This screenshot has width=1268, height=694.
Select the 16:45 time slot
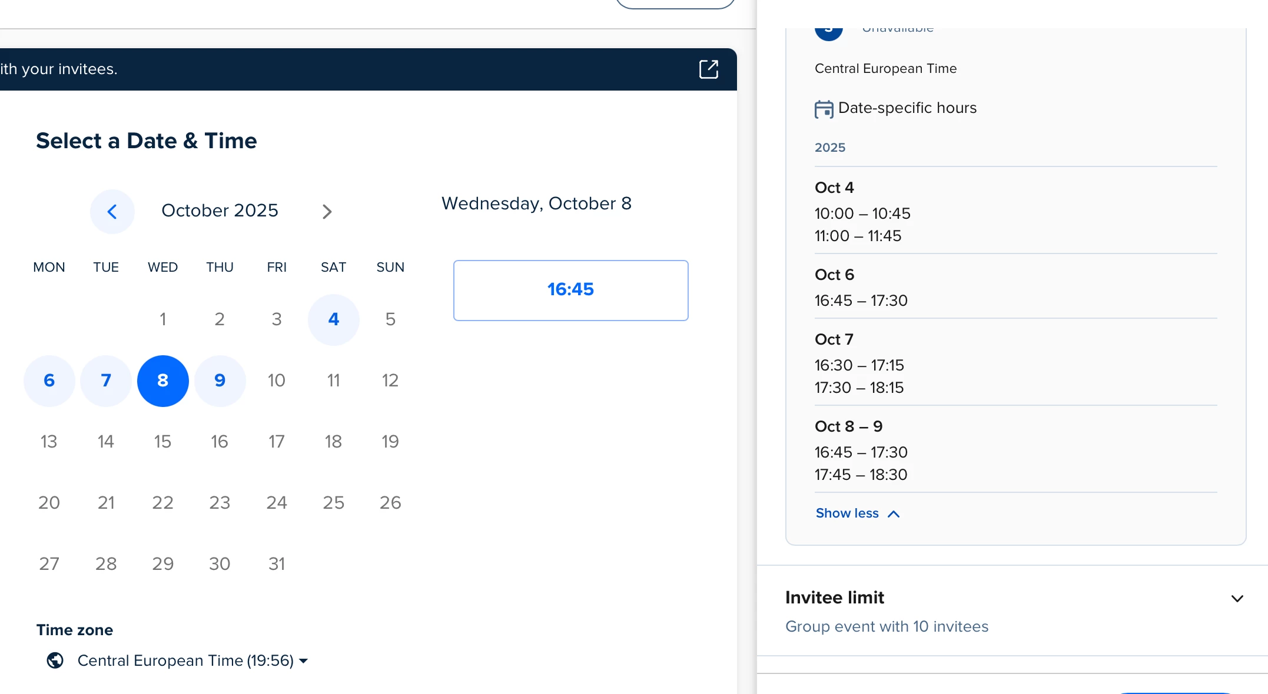(x=570, y=290)
